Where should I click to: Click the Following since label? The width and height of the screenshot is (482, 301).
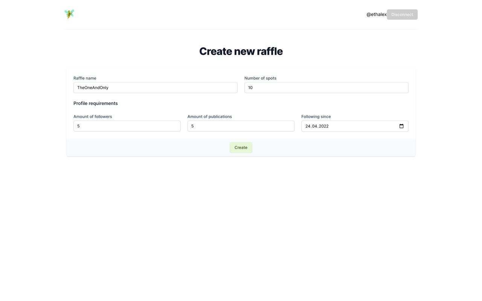[316, 117]
